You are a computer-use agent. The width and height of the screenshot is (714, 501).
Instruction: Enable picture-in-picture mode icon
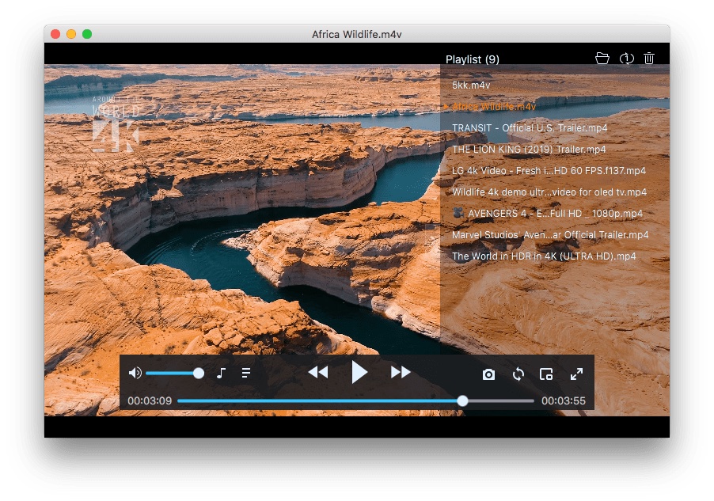click(546, 374)
